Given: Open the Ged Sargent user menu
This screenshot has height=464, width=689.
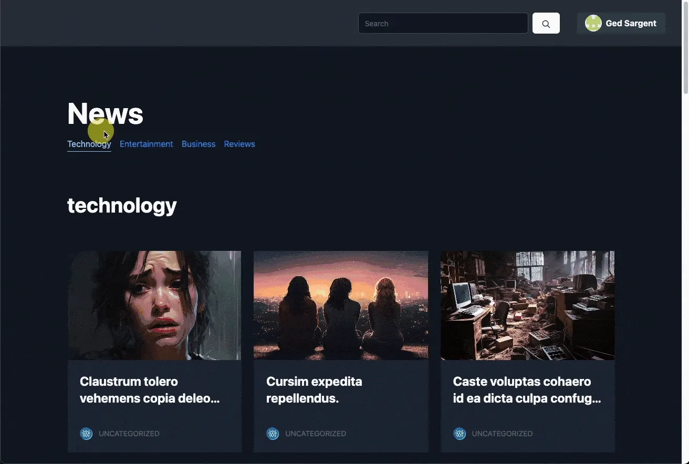Looking at the screenshot, I should pos(621,23).
